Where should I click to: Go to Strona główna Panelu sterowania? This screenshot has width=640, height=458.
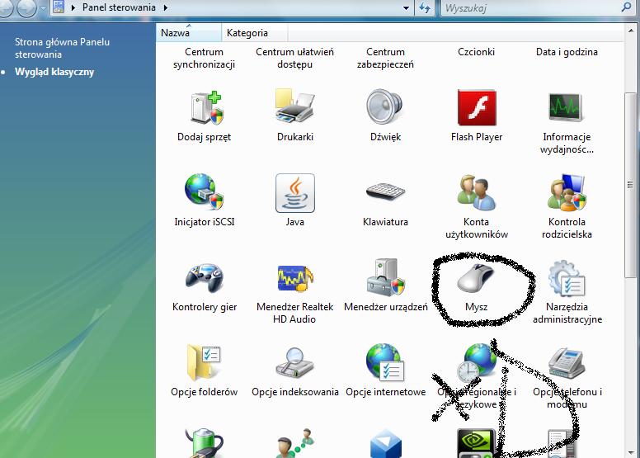(62, 48)
